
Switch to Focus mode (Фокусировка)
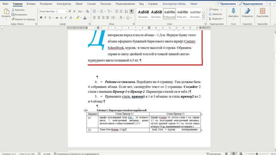point(213,154)
